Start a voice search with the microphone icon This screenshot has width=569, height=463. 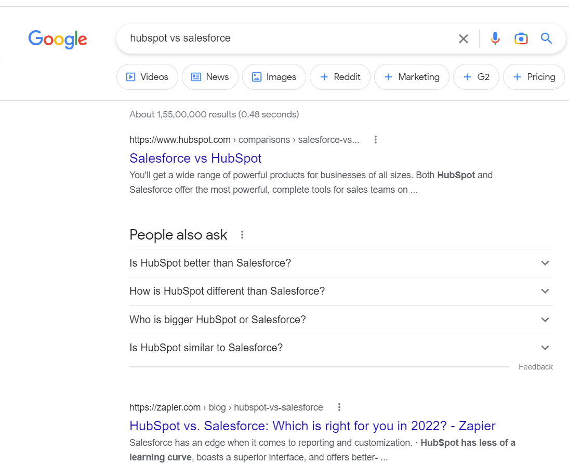tap(495, 38)
